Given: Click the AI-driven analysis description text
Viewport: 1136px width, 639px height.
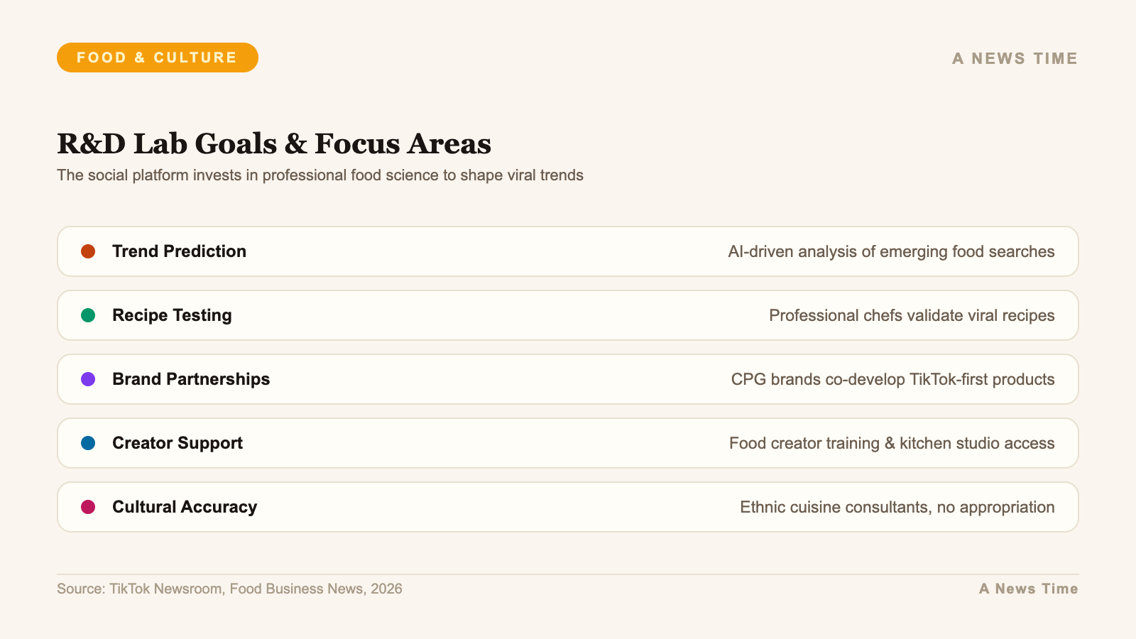Looking at the screenshot, I should 891,251.
